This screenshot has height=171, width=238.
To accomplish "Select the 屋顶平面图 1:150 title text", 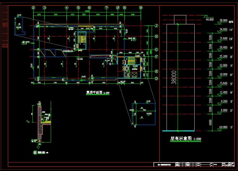I will click(98, 92).
